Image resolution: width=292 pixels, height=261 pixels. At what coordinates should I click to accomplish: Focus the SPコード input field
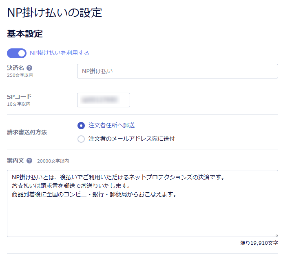pyautogui.click(x=104, y=100)
